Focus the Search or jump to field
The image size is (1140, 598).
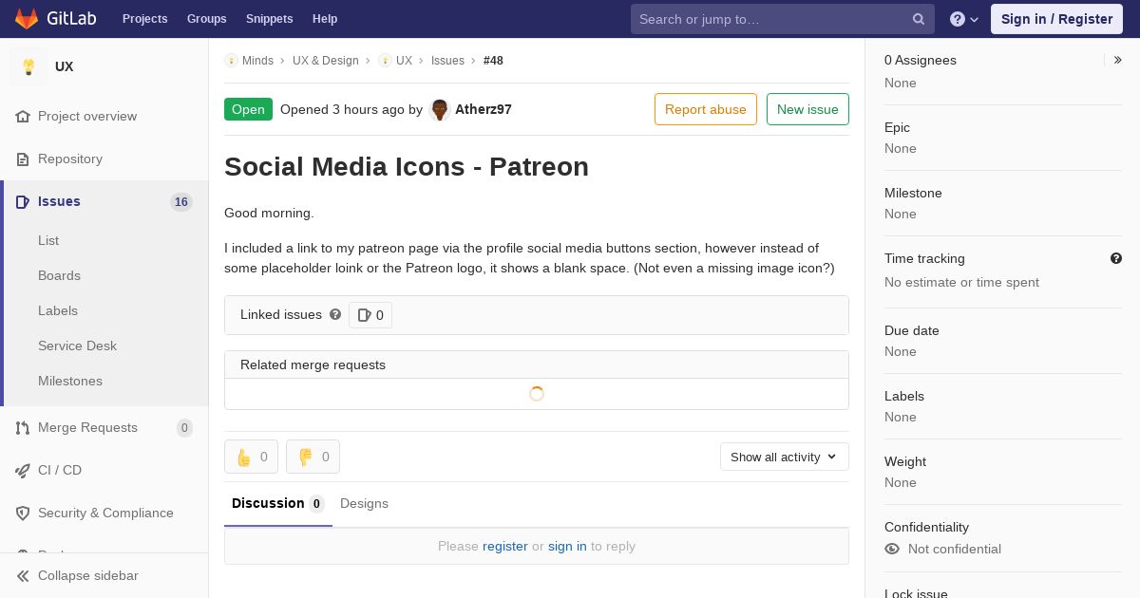[782, 19]
